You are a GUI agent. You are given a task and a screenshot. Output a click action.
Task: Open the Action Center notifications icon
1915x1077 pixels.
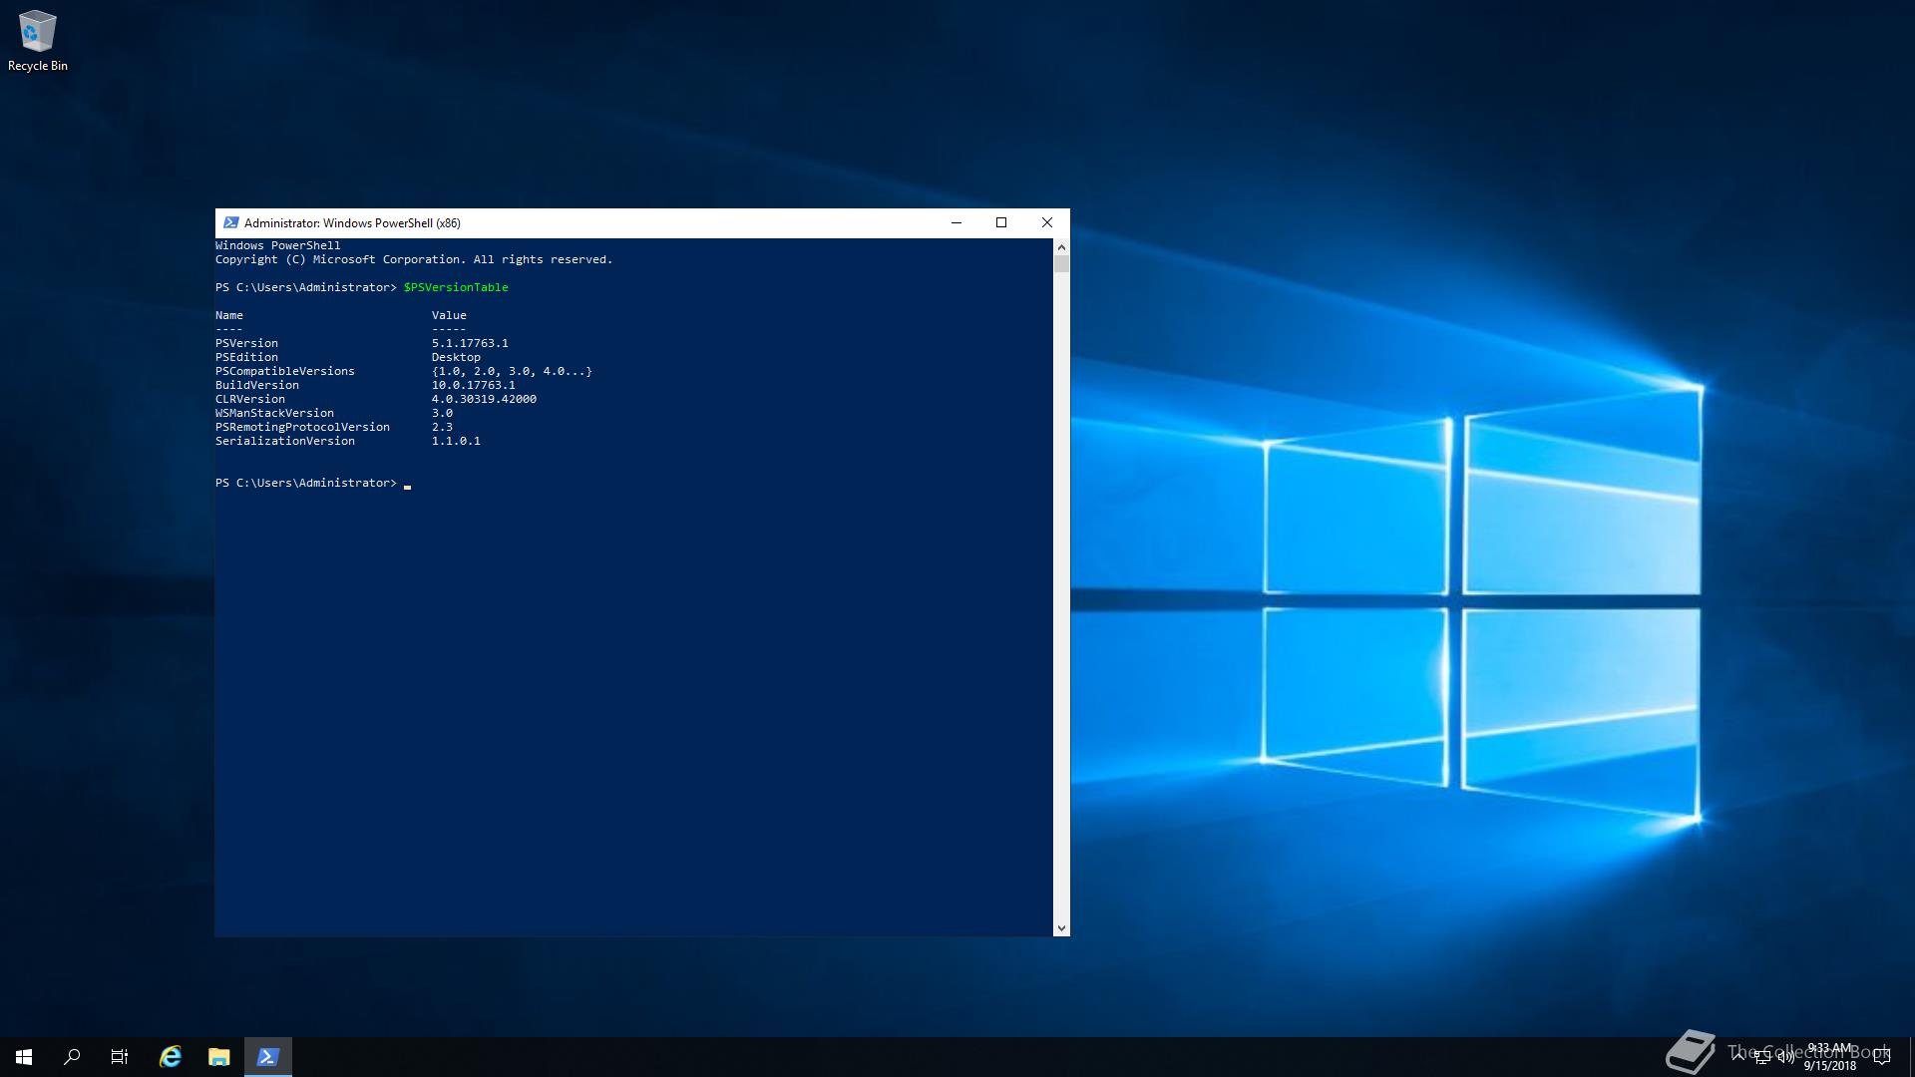pyautogui.click(x=1882, y=1057)
